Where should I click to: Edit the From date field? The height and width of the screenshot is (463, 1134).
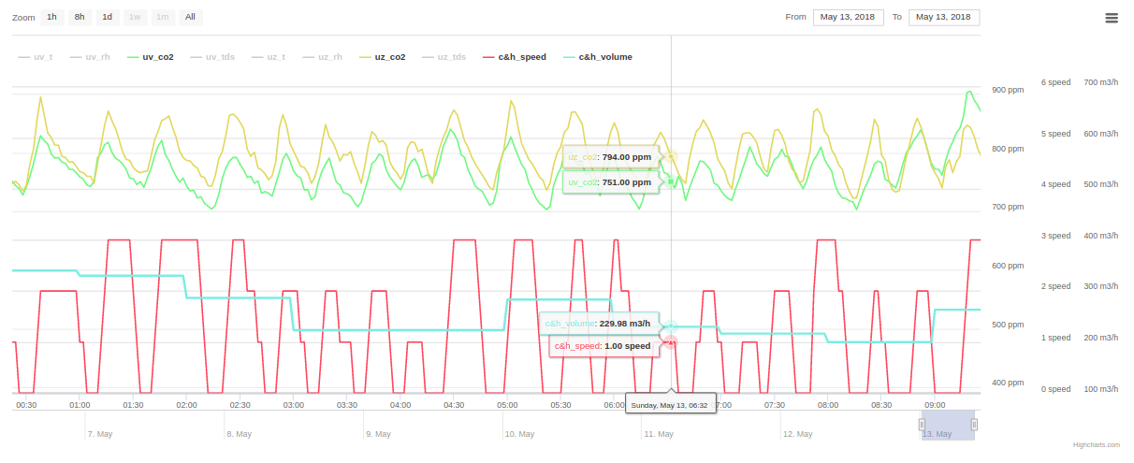pyautogui.click(x=849, y=17)
